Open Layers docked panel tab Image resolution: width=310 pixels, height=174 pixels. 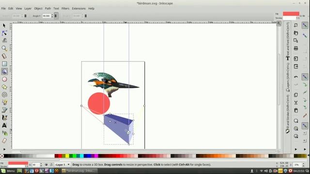point(288,77)
